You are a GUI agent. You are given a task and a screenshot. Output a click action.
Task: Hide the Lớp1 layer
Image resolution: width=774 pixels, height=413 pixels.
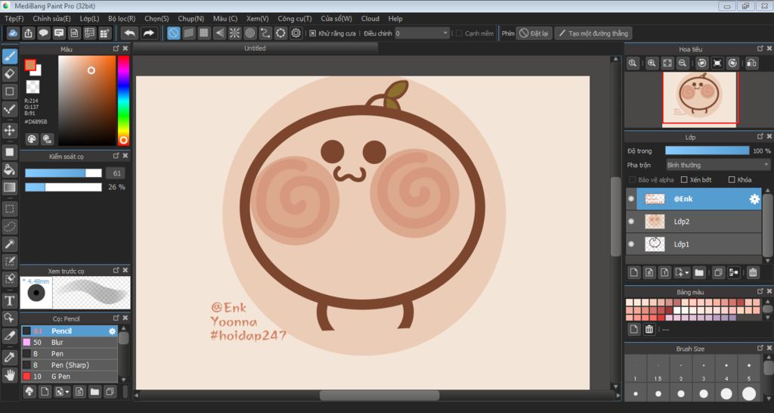631,244
